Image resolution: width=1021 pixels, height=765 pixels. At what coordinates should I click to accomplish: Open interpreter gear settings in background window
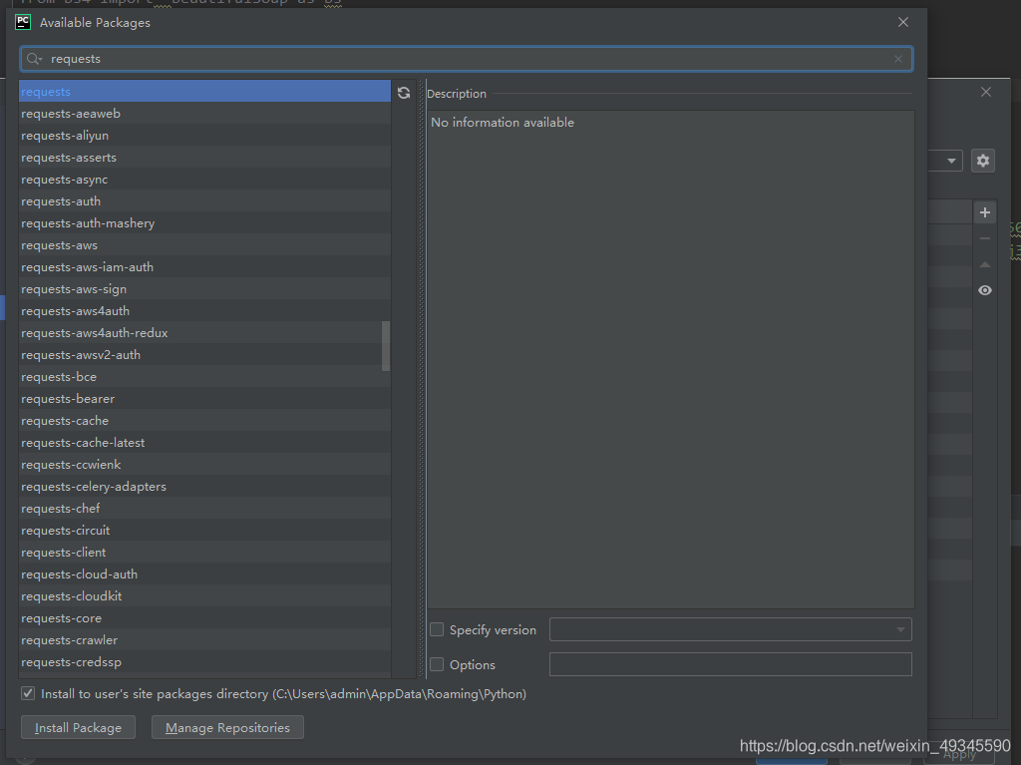pyautogui.click(x=982, y=161)
